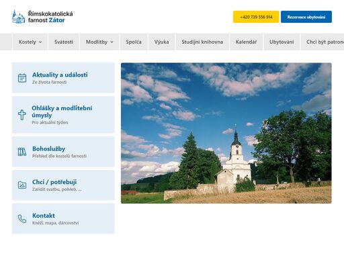This screenshot has width=344, height=258.
Task: Click the books icon beside Bohoslužby
Action: point(22,152)
